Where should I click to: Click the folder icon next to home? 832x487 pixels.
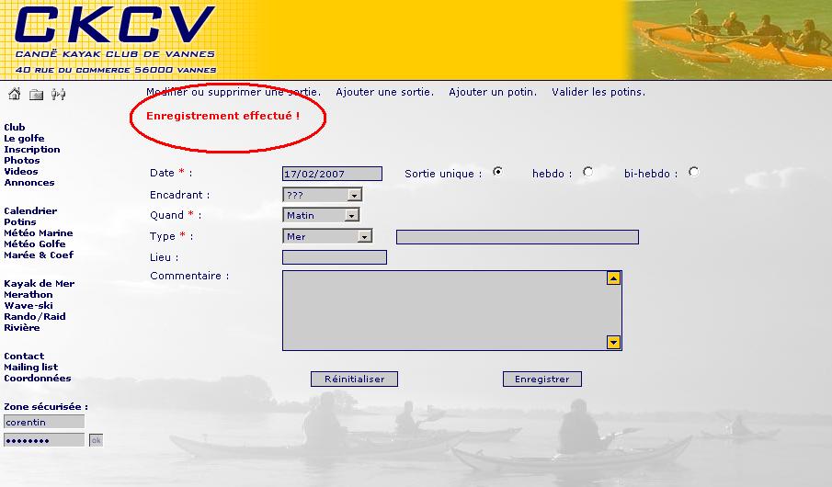point(36,94)
